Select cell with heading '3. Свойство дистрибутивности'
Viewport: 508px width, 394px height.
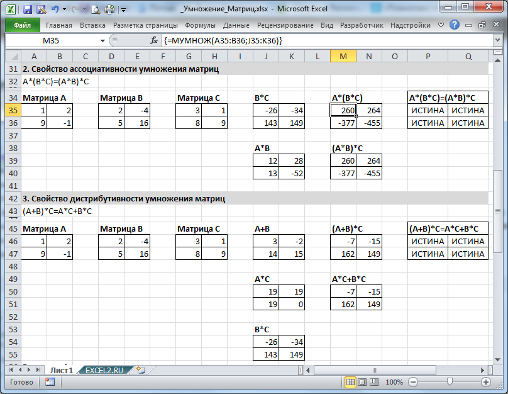124,198
